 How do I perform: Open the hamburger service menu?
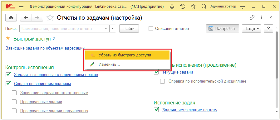click(x=21, y=7)
